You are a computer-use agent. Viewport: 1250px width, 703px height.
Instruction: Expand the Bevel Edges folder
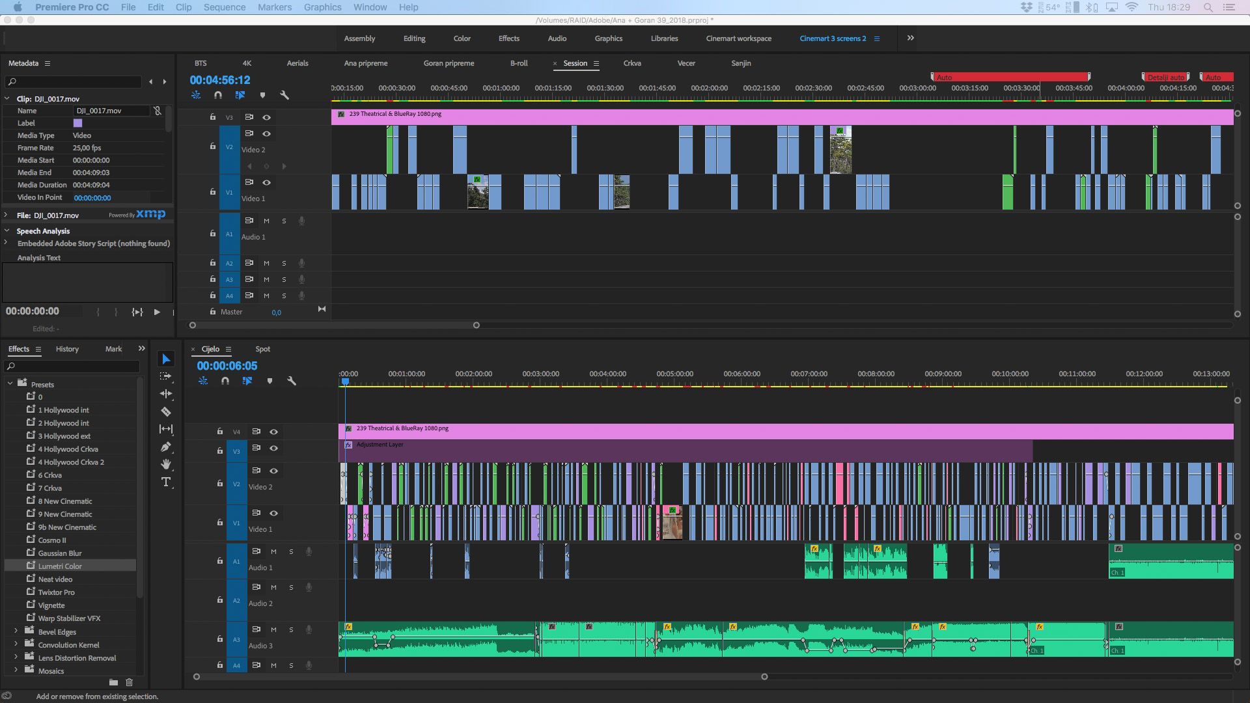(16, 631)
